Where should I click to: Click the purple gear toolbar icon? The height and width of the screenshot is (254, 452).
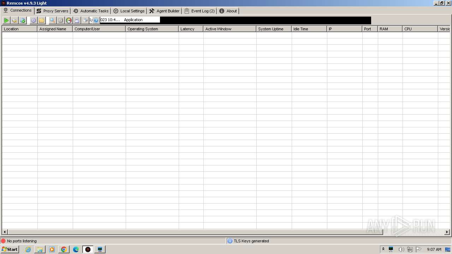pos(34,20)
